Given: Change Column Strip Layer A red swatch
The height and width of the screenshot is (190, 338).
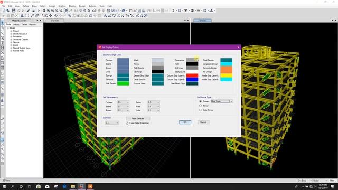Looking at the screenshot, I should 192,75.
